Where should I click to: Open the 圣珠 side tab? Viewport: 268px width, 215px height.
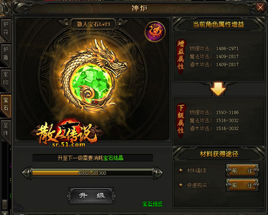pos(5,129)
